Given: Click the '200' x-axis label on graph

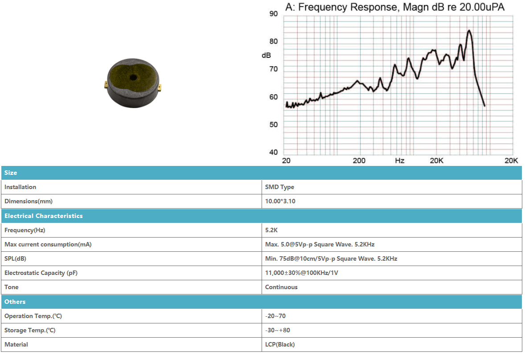Looking at the screenshot, I should 359,161.
